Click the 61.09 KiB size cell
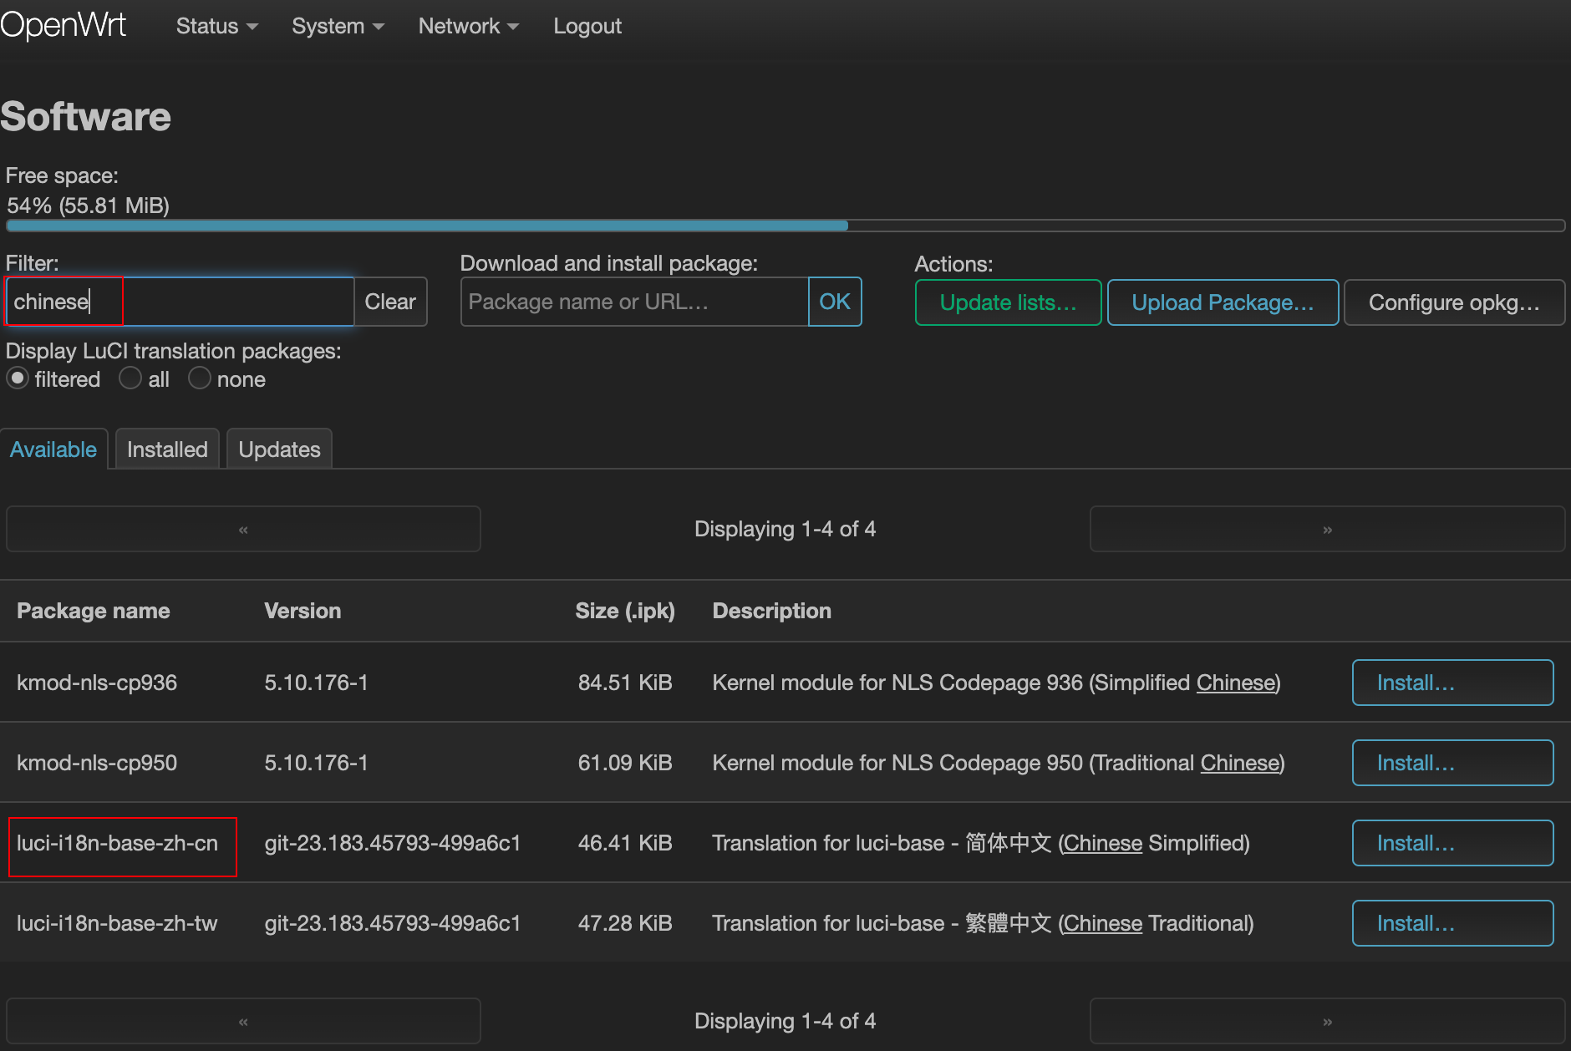Viewport: 1571px width, 1051px height. pyautogui.click(x=625, y=763)
